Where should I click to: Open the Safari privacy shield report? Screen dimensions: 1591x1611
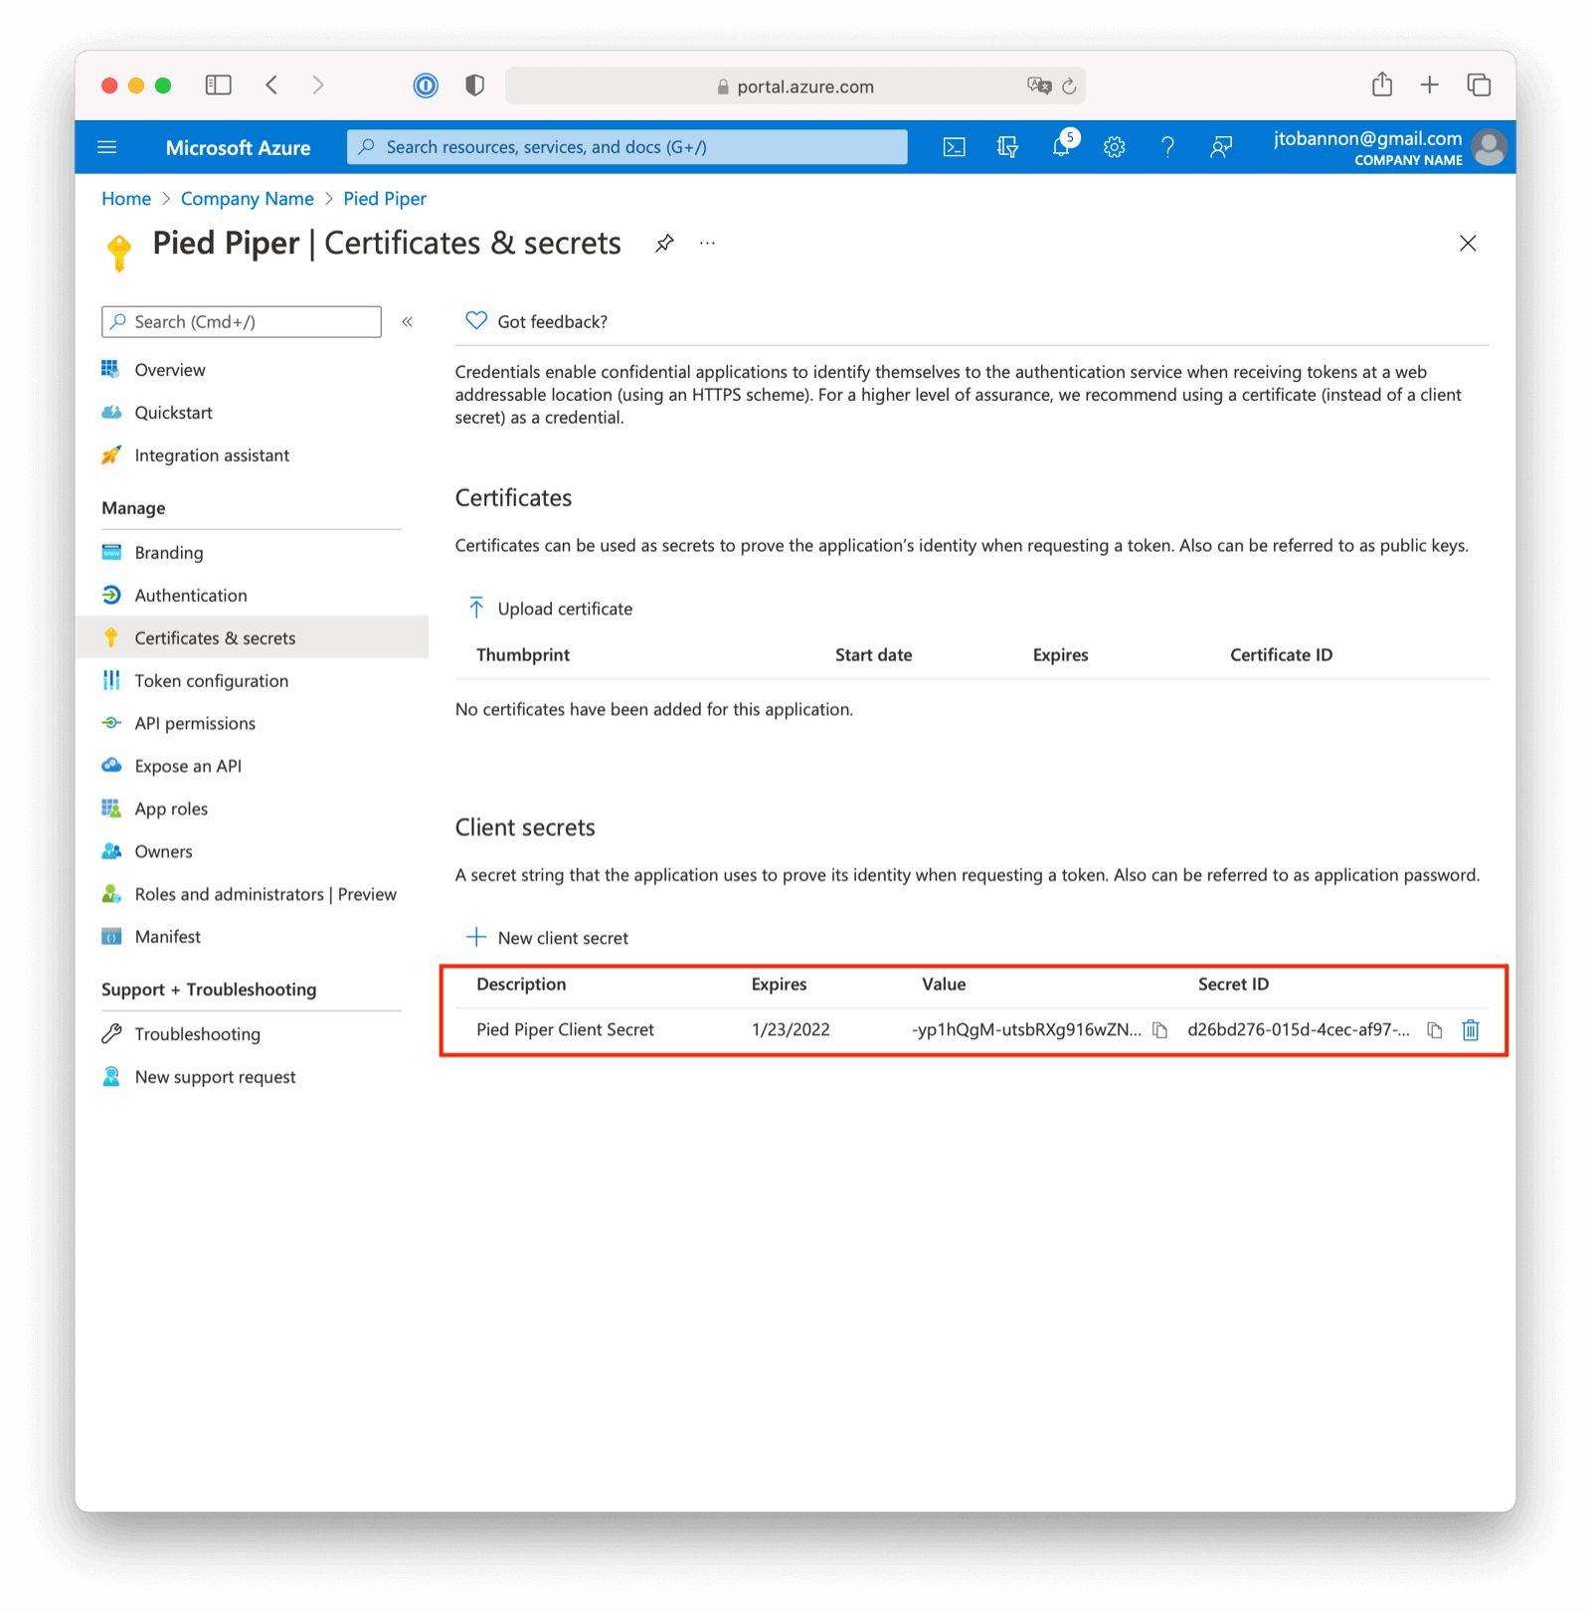[475, 86]
